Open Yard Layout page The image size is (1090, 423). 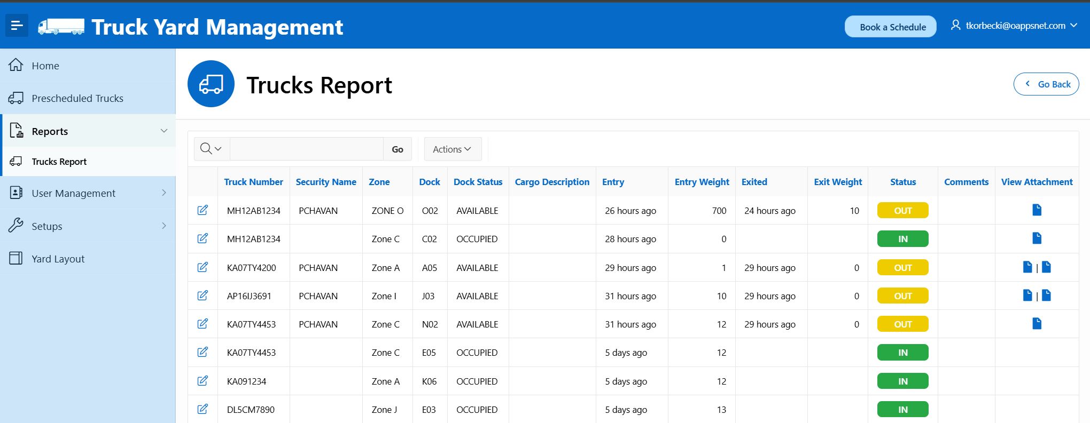[x=58, y=259]
